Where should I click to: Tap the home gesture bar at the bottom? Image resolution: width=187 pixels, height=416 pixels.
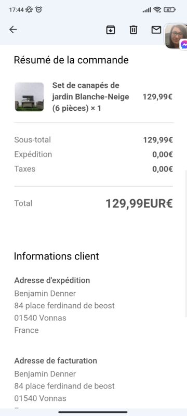click(93, 412)
